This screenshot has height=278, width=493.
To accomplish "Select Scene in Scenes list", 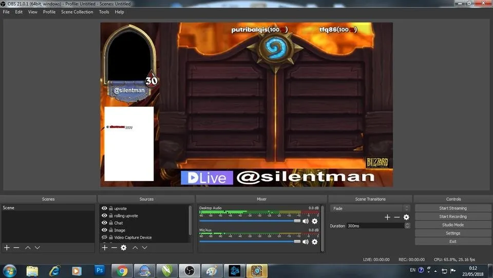I will pyautogui.click(x=48, y=208).
